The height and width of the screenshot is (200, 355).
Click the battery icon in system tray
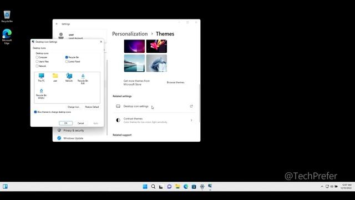(336, 187)
